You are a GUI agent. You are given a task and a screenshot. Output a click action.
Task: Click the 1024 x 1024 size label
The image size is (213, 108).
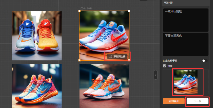(86, 8)
